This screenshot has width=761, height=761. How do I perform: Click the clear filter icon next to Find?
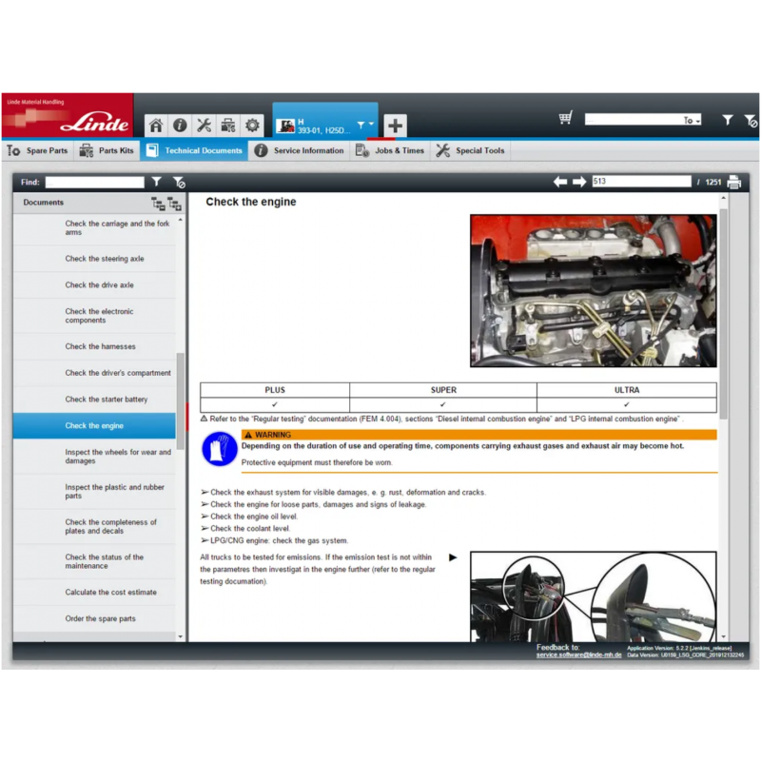[178, 183]
